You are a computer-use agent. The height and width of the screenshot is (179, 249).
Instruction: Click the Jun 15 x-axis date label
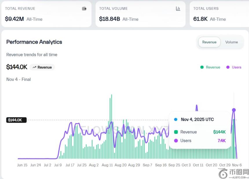coord(22,165)
